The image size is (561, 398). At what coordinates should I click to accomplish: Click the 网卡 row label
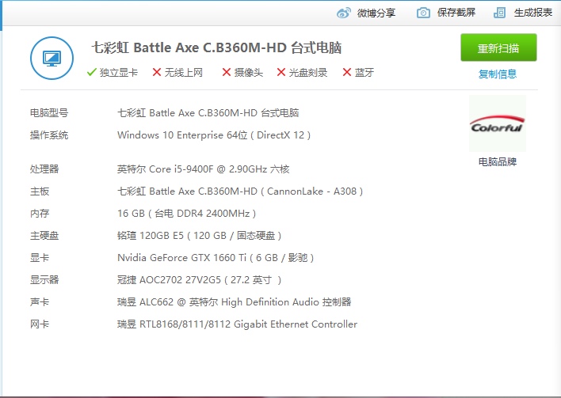(x=40, y=324)
